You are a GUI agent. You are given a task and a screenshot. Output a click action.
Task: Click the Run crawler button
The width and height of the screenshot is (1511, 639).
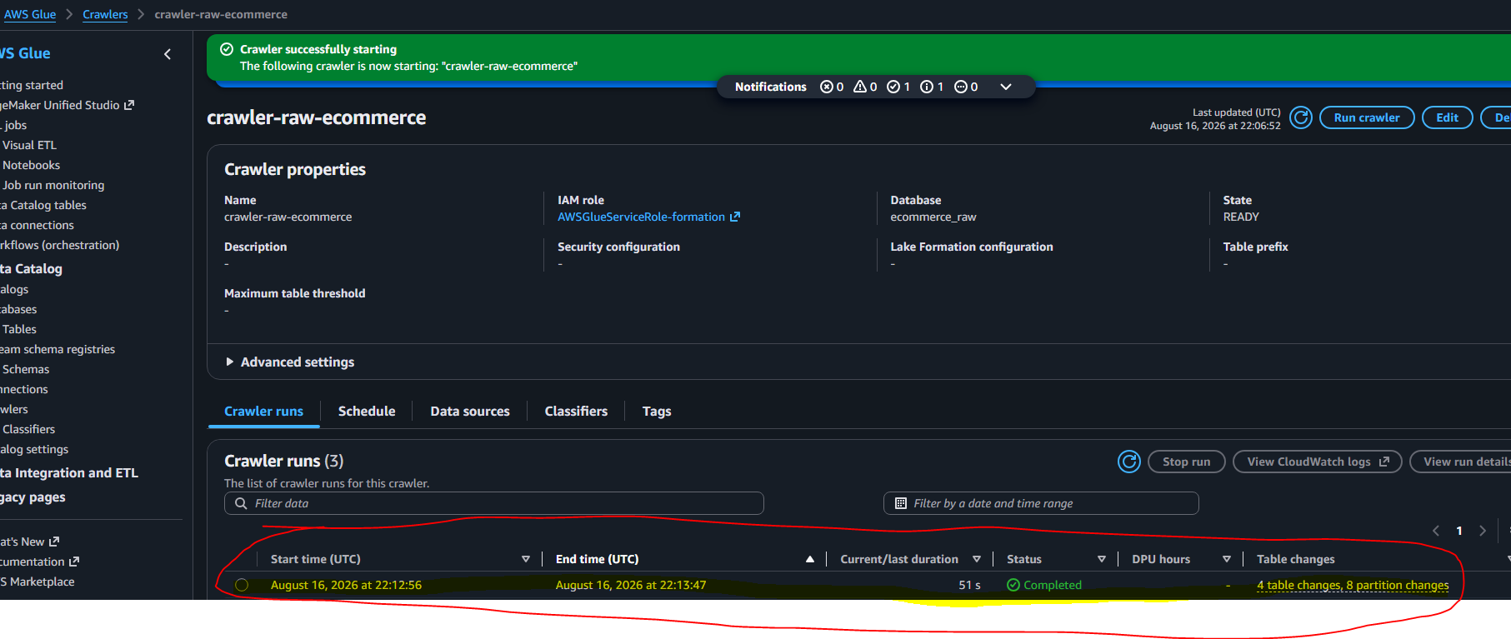pos(1367,117)
